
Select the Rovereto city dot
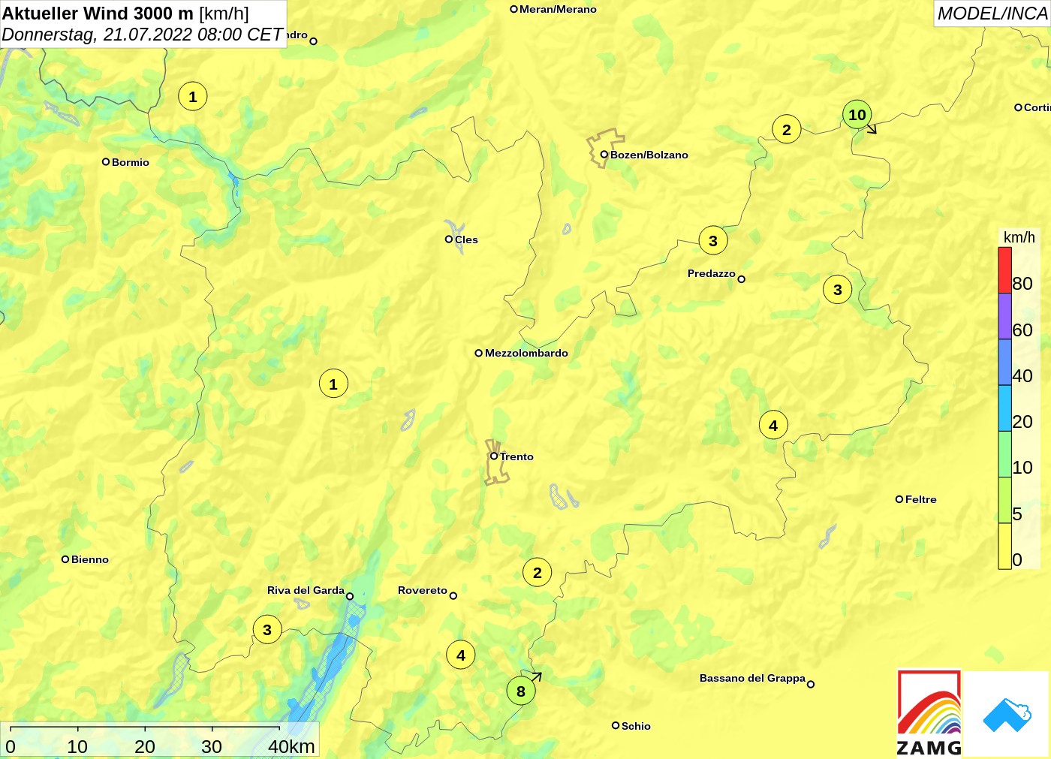coord(453,595)
